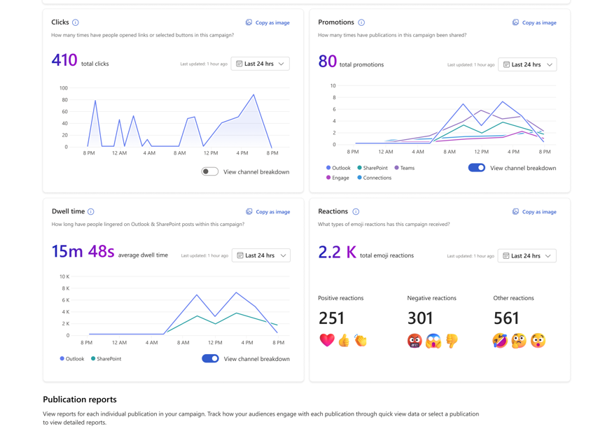
Task: Expand the Promotions time range dropdown
Action: click(527, 64)
